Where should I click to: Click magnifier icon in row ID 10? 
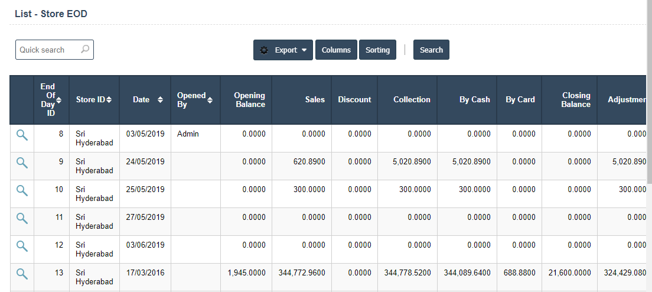click(22, 190)
